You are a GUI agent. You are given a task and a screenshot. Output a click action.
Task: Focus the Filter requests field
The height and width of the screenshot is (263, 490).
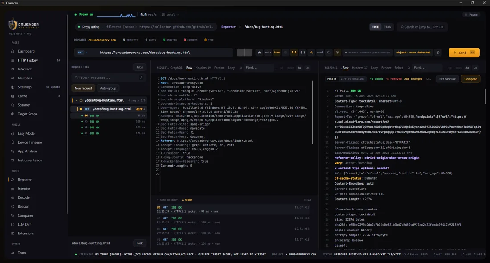pos(109,78)
